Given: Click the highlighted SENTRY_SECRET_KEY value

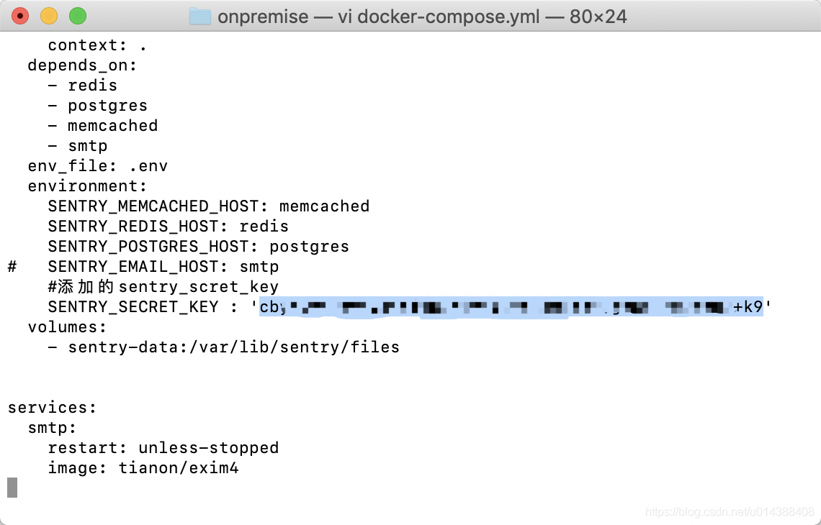Looking at the screenshot, I should (x=511, y=306).
